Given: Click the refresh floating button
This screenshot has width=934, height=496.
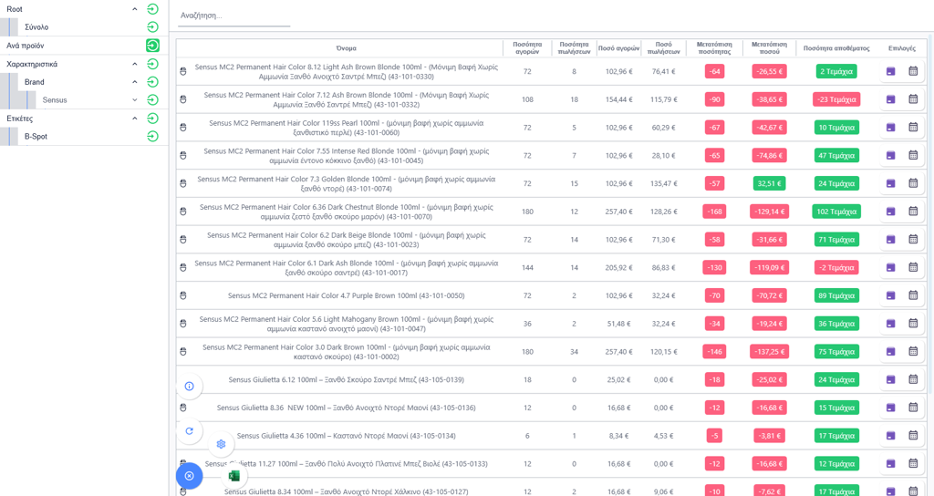Looking at the screenshot, I should coord(190,431).
